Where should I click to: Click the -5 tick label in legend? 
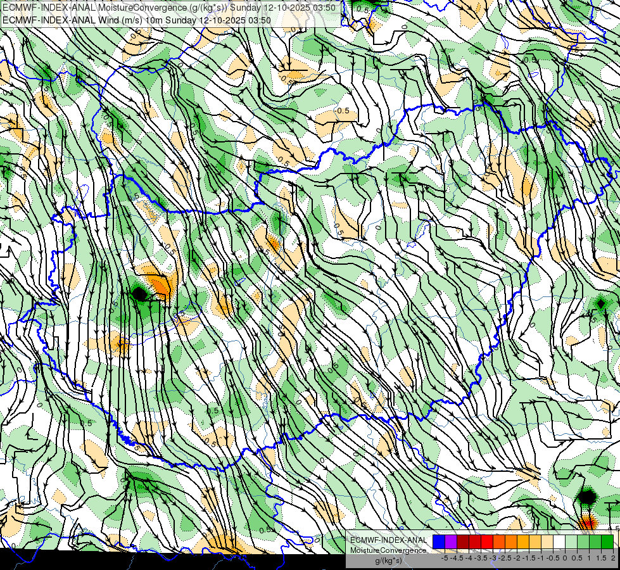point(445,558)
